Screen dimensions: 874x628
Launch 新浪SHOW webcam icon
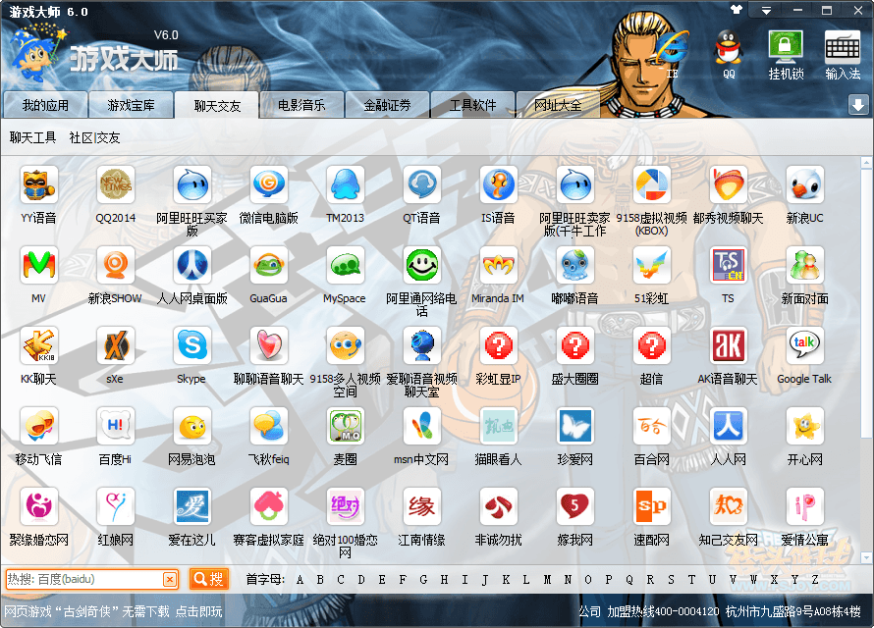[x=115, y=265]
